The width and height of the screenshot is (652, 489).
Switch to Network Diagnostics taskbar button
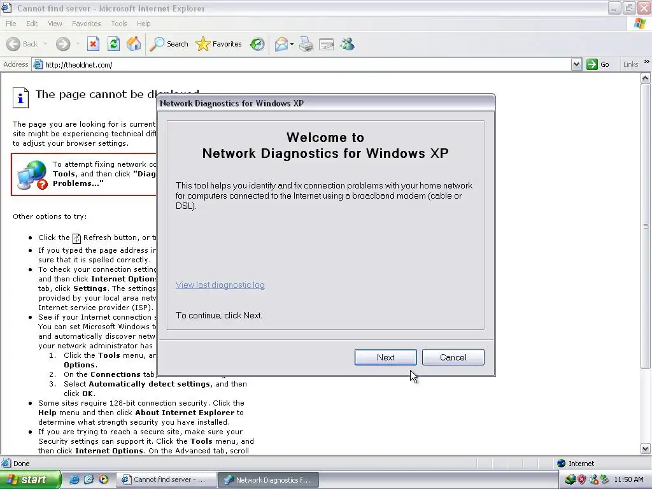point(269,480)
